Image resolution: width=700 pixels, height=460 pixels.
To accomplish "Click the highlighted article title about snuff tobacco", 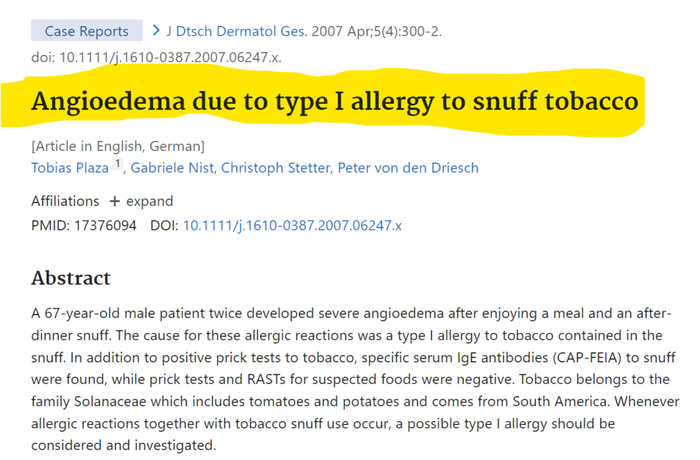I will pyautogui.click(x=335, y=101).
